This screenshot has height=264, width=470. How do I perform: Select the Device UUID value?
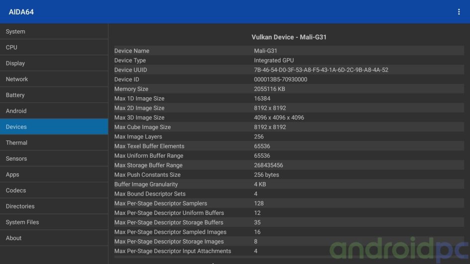point(321,70)
